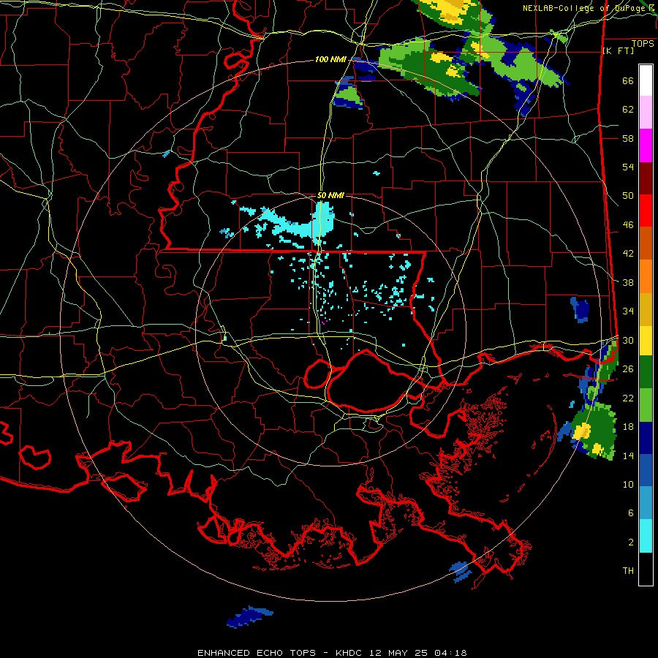
Task: Click the 38 value on the legend
Action: click(628, 283)
